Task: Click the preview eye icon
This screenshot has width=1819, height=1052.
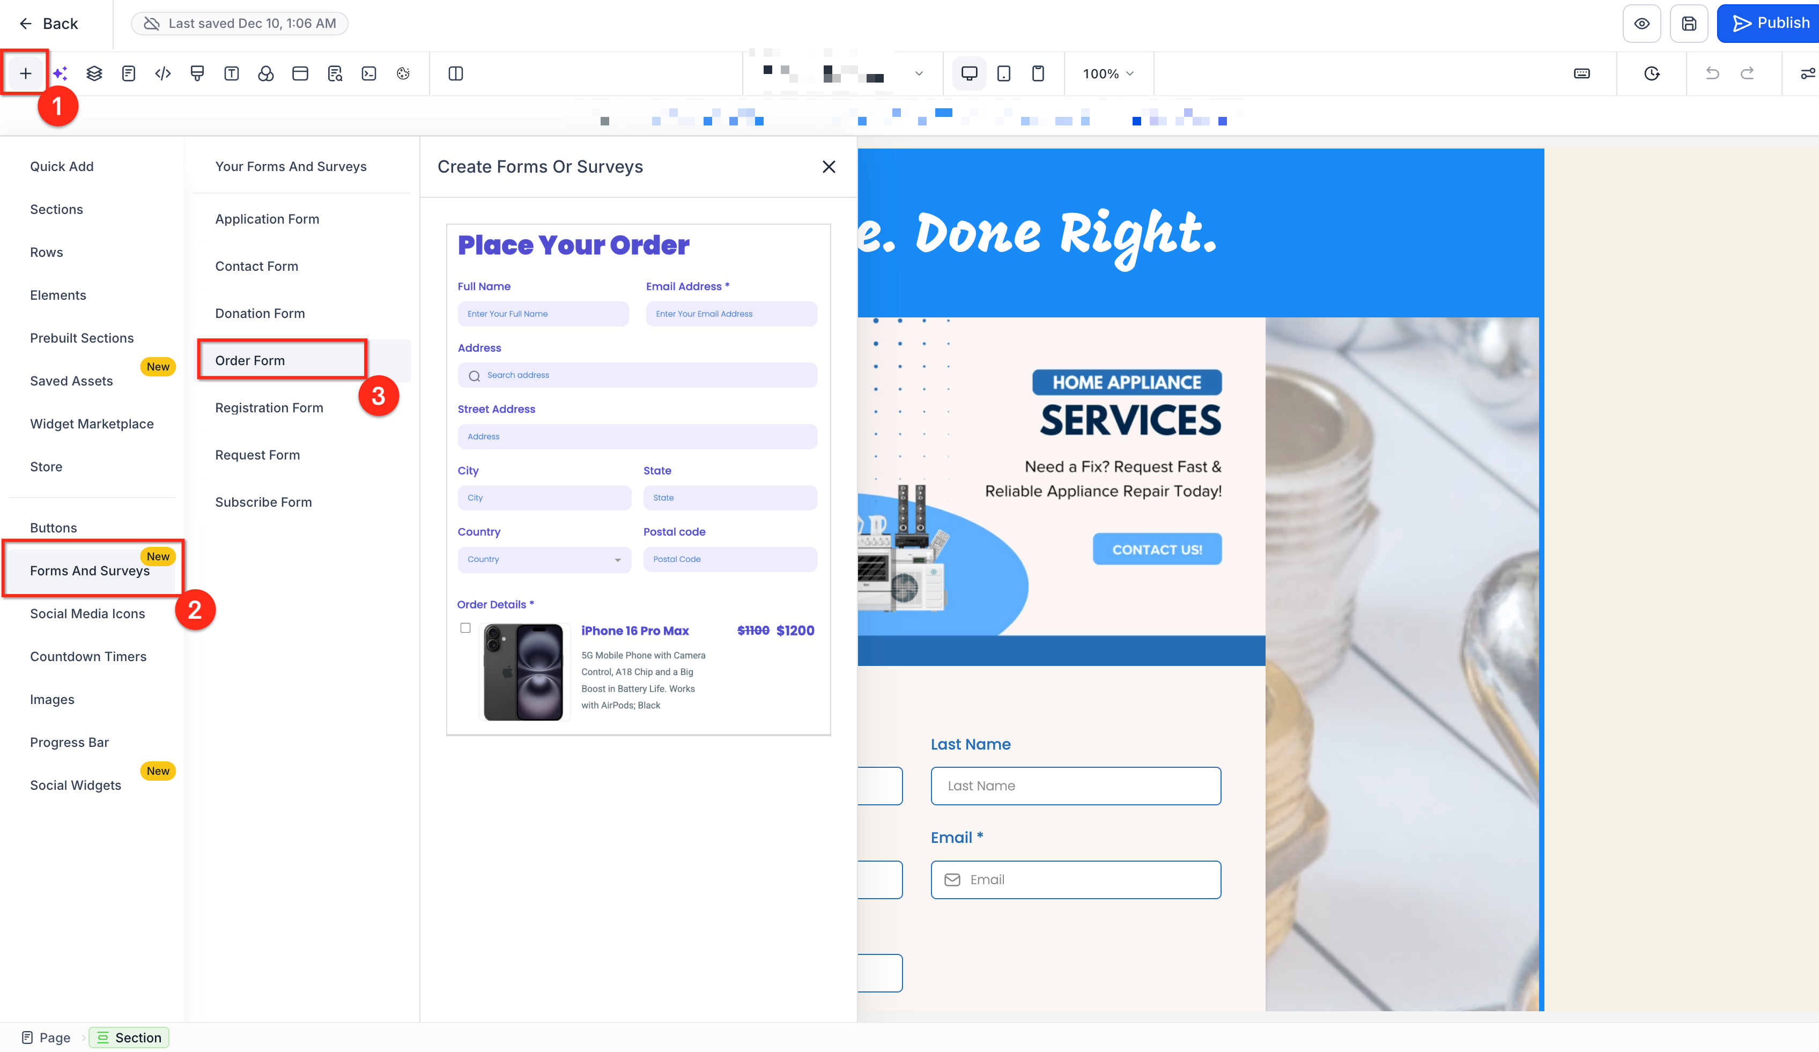Action: (1641, 23)
